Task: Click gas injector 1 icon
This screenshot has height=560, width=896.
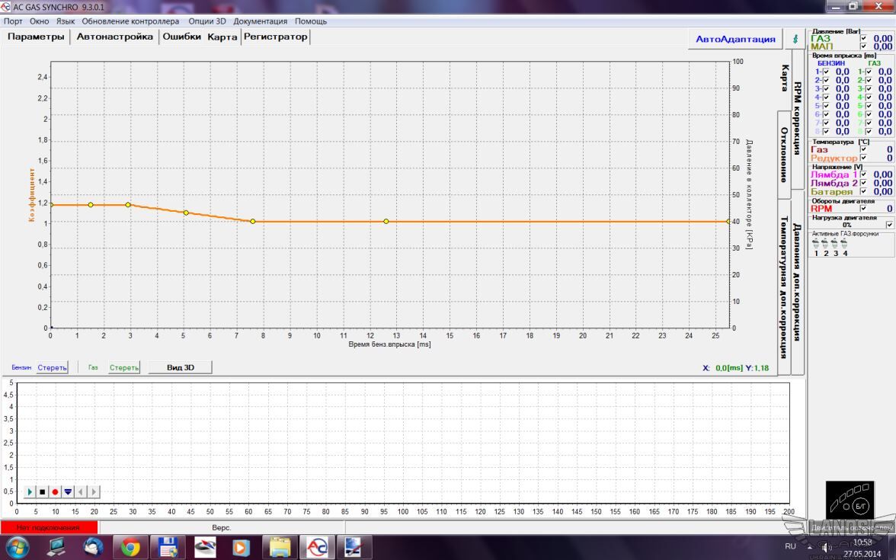Action: [816, 245]
